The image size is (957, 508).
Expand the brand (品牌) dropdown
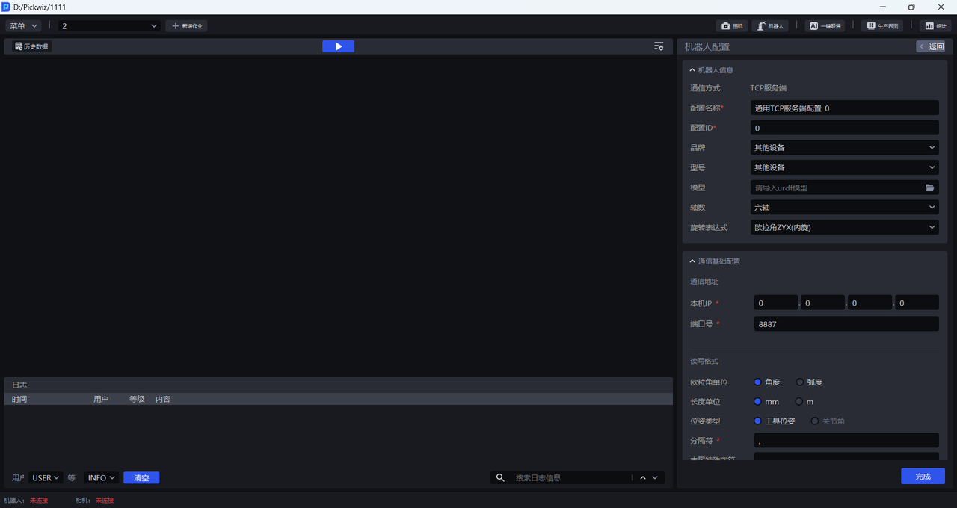(x=844, y=148)
